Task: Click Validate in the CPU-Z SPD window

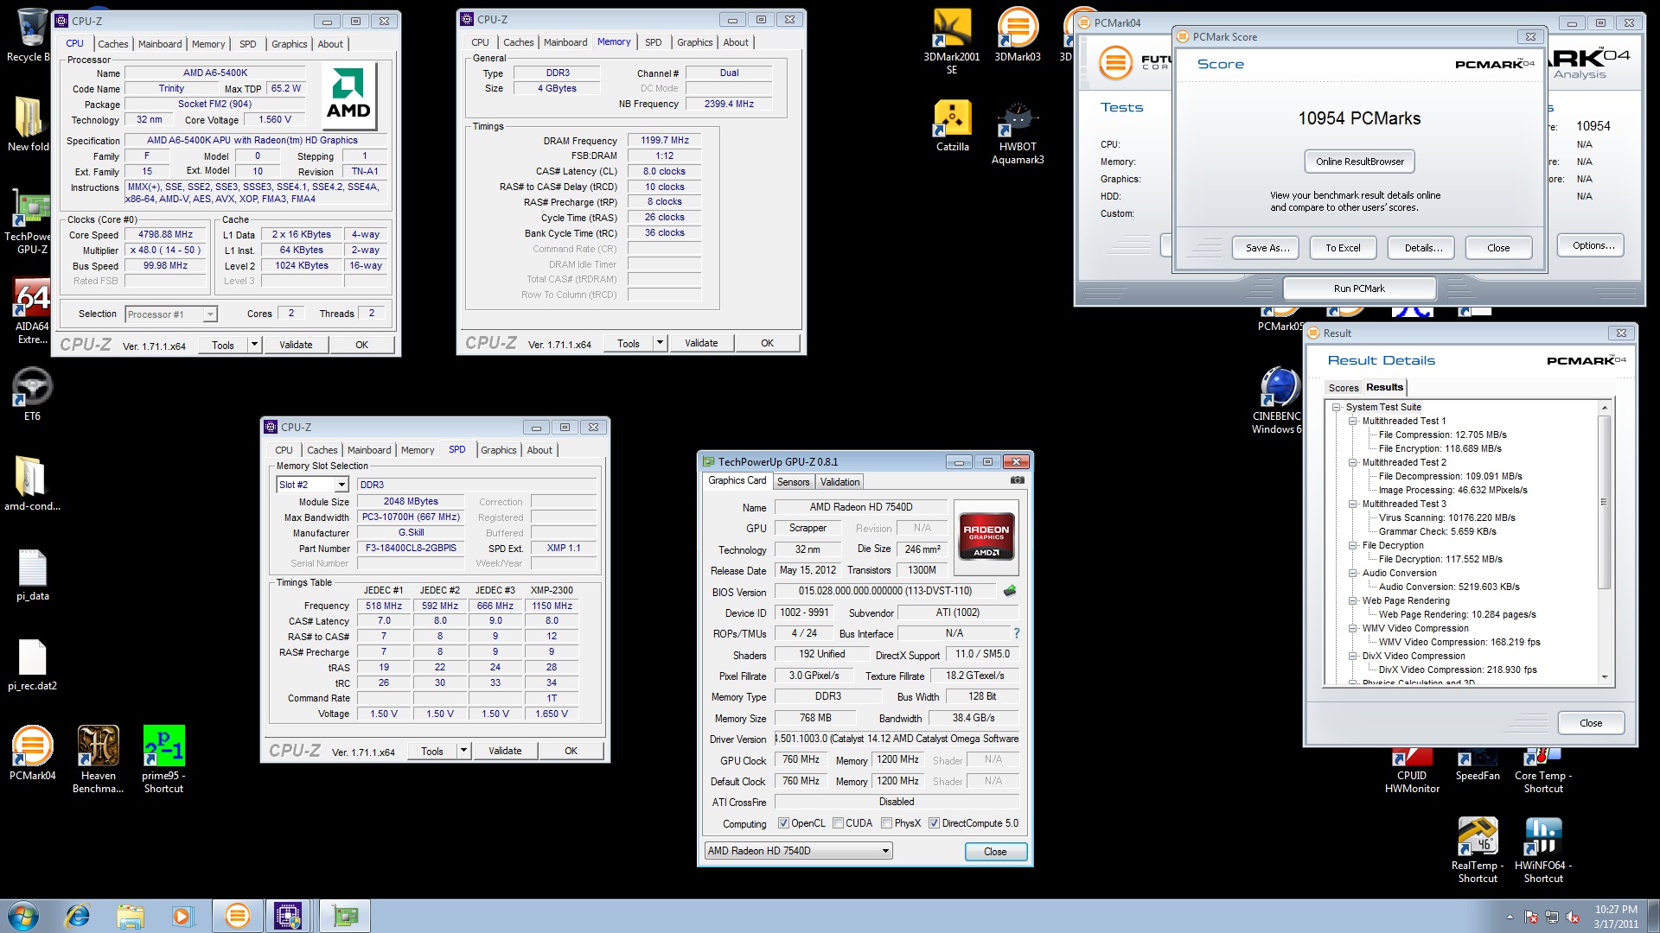Action: (505, 751)
